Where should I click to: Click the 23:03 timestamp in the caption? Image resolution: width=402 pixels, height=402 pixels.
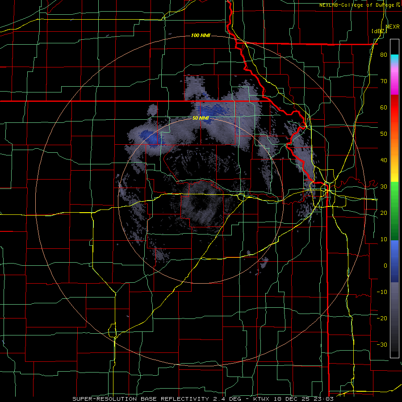coord(324,399)
